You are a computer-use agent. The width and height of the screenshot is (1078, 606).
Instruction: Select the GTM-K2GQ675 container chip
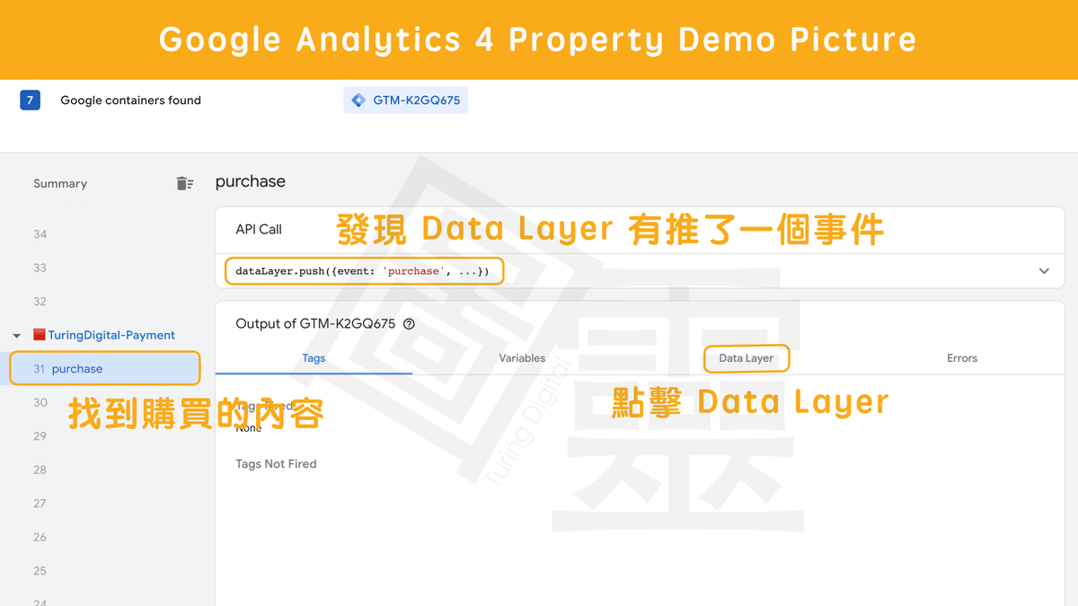(x=406, y=101)
